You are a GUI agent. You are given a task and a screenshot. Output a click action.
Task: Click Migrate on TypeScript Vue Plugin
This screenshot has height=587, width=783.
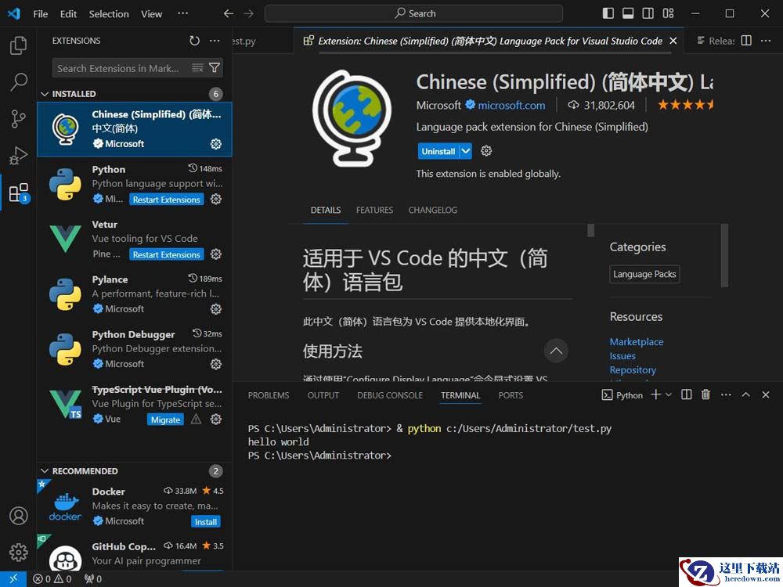click(165, 420)
